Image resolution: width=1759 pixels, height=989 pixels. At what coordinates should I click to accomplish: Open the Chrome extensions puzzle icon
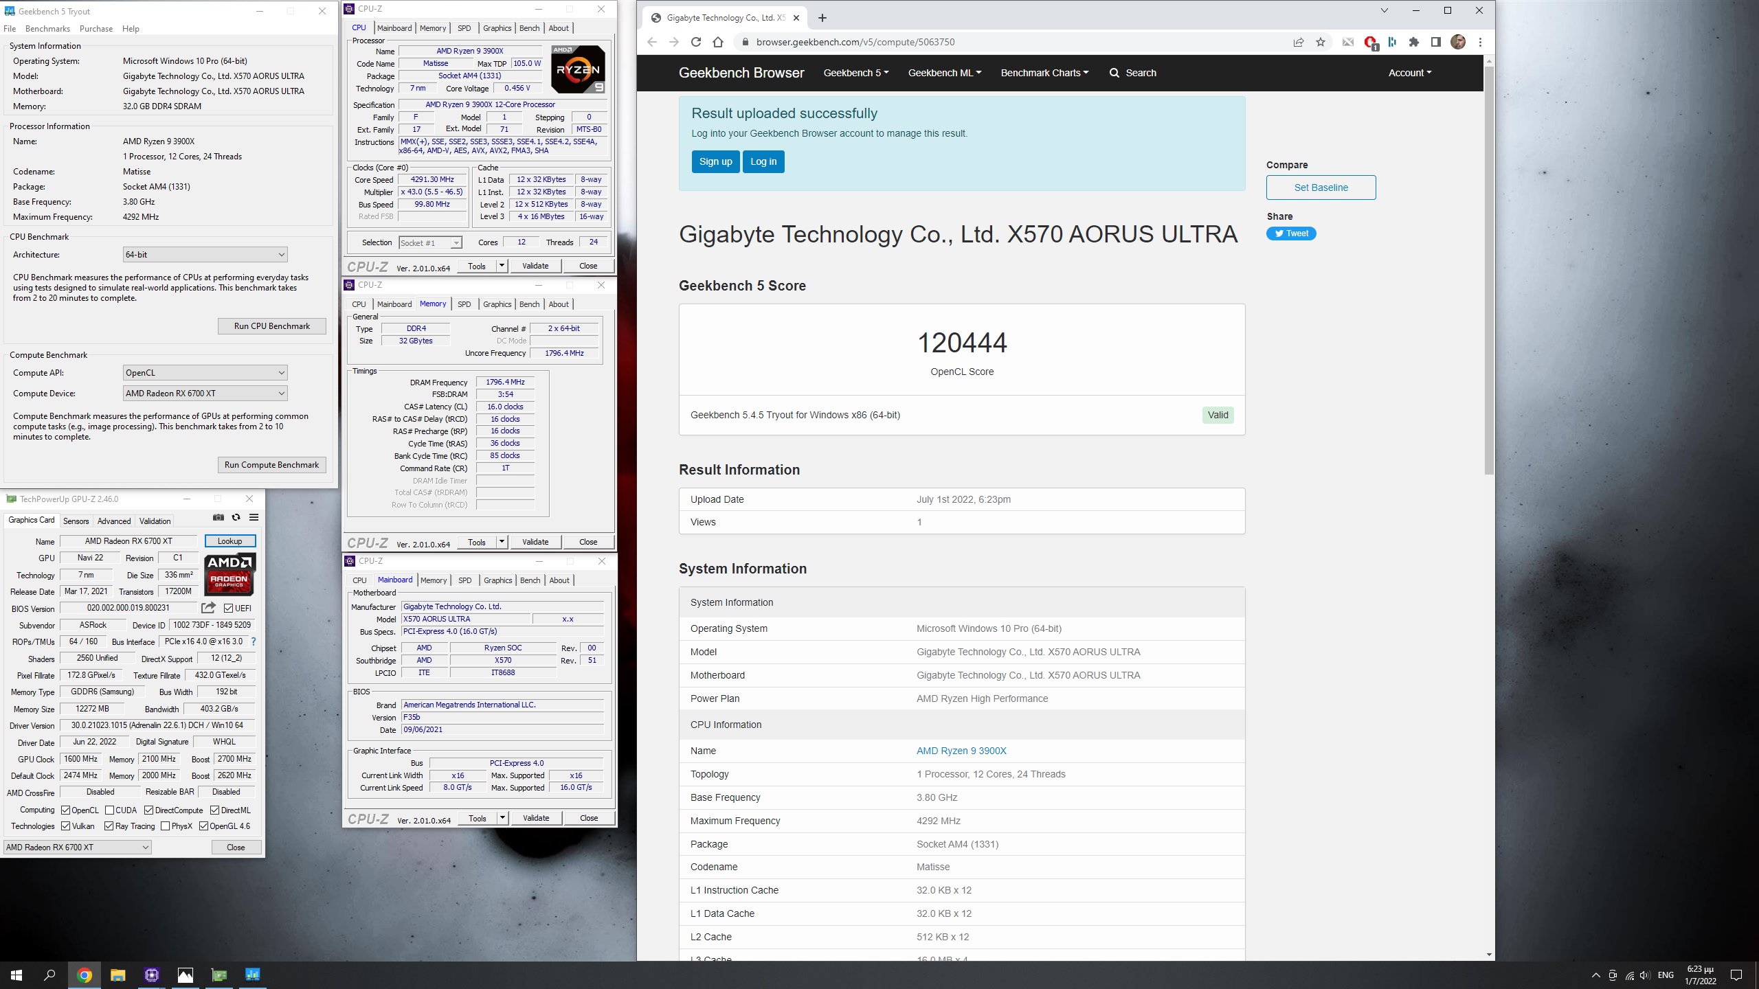1414,42
